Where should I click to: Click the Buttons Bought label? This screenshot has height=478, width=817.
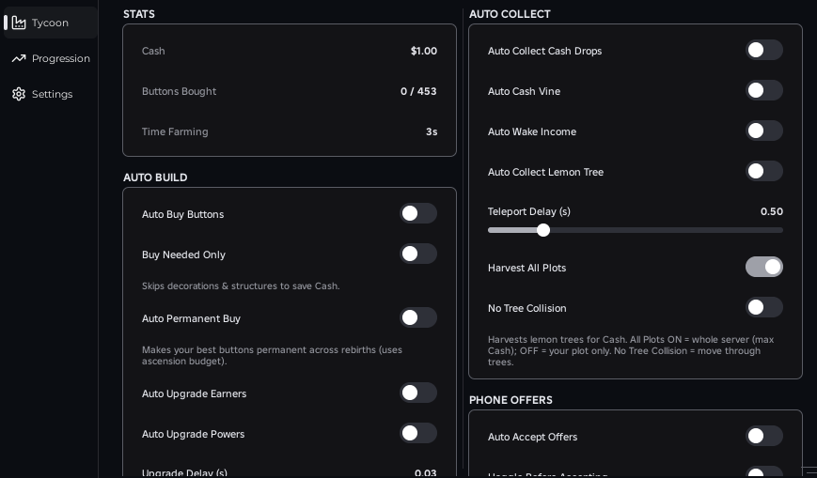(179, 91)
